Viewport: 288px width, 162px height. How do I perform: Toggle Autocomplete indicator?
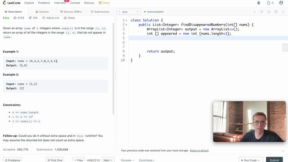point(154,12)
